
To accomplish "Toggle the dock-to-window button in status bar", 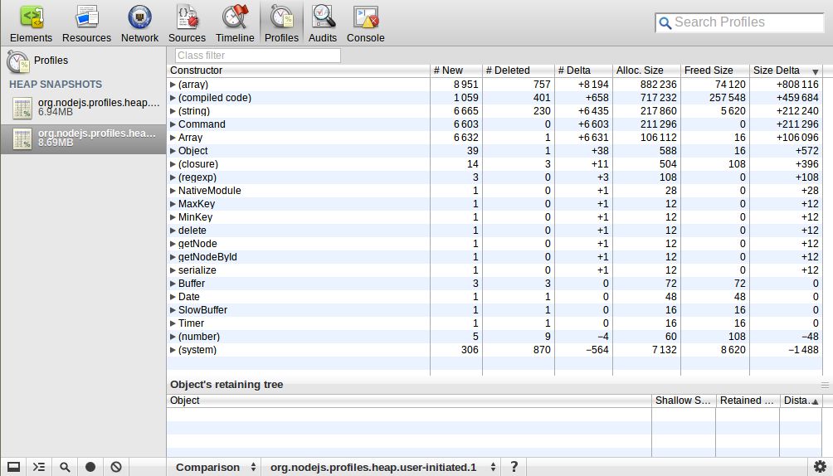I will (x=13, y=467).
